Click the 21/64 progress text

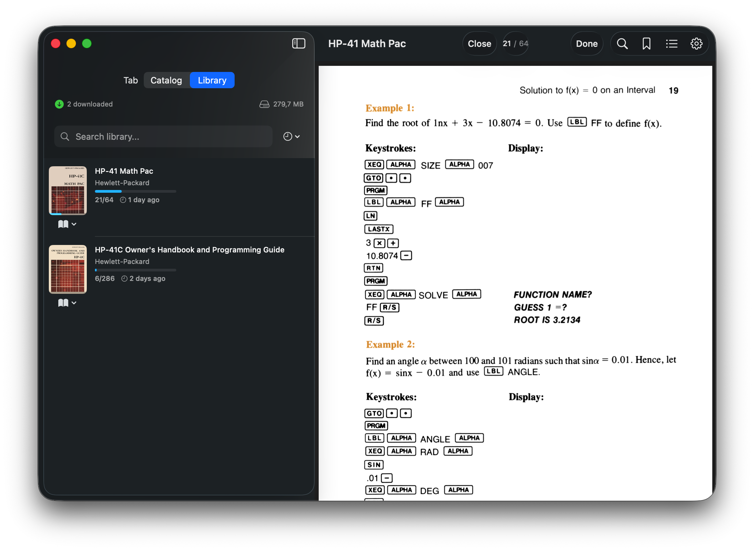click(x=104, y=200)
